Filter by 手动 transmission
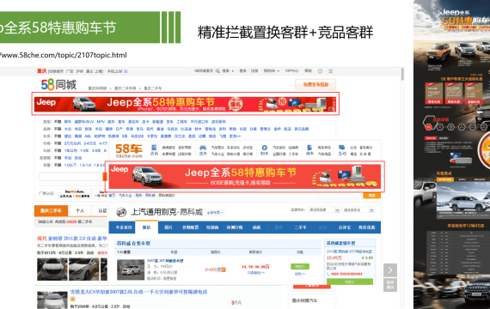This screenshot has width=490, height=309. click(68, 158)
